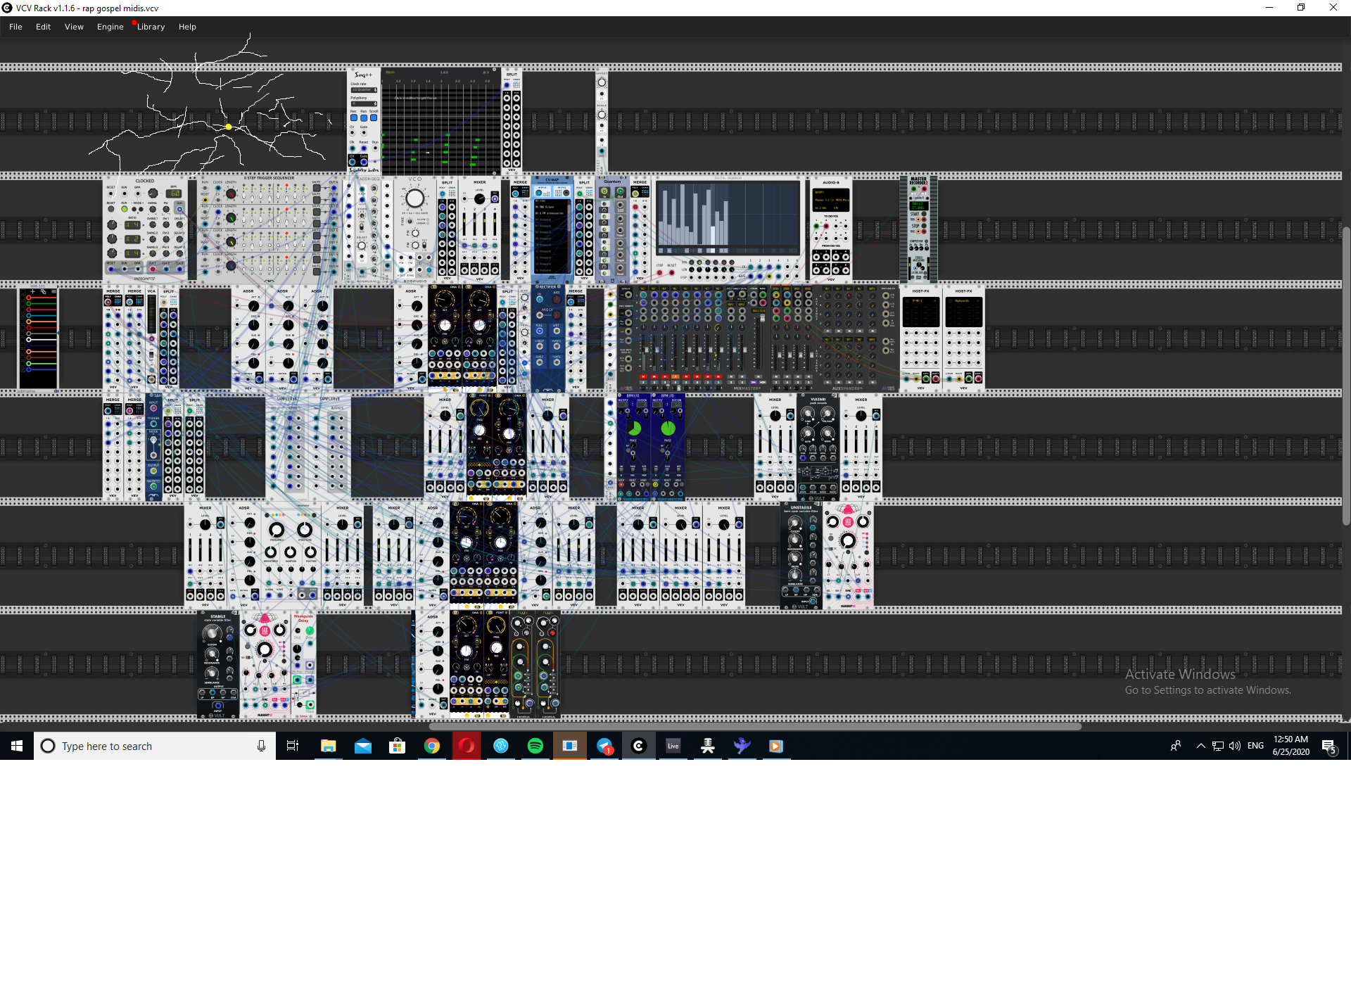Click the first BPM LFO green knob
The image size is (1351, 985).
(633, 428)
